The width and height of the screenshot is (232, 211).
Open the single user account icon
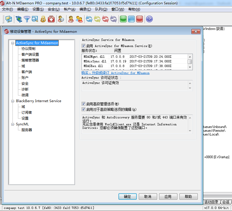click(71, 19)
